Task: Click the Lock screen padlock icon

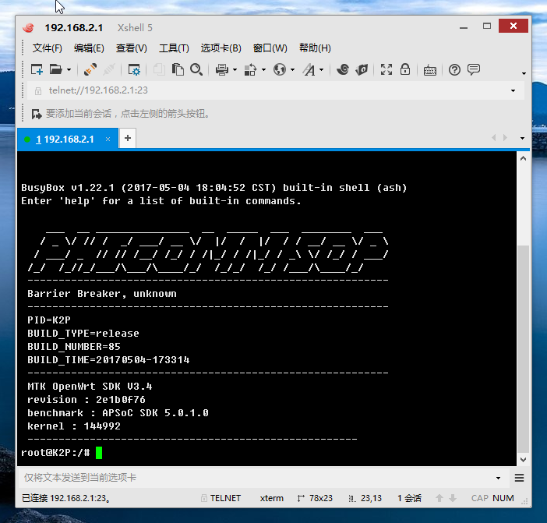Action: click(405, 70)
